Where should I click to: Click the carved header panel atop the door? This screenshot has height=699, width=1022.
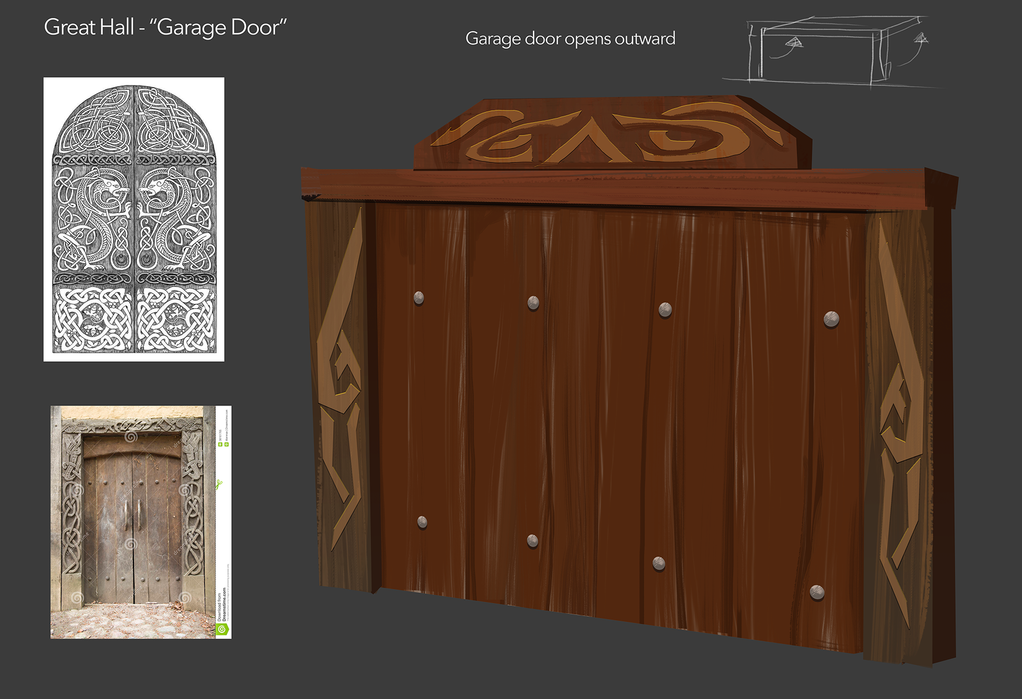pyautogui.click(x=613, y=132)
